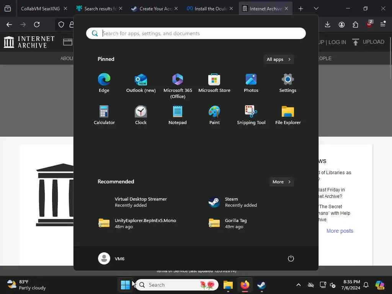The width and height of the screenshot is (392, 294).
Task: Focus the Start menu search field
Action: click(196, 33)
